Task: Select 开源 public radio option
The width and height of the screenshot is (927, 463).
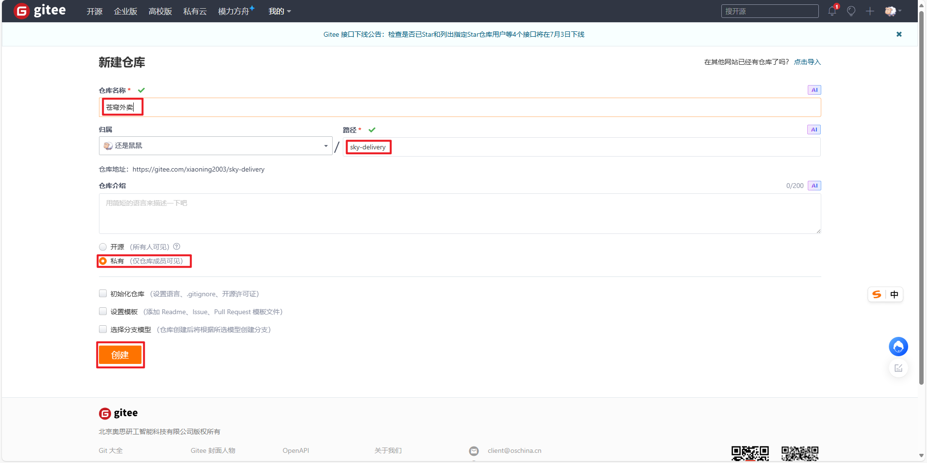Action: click(x=103, y=247)
